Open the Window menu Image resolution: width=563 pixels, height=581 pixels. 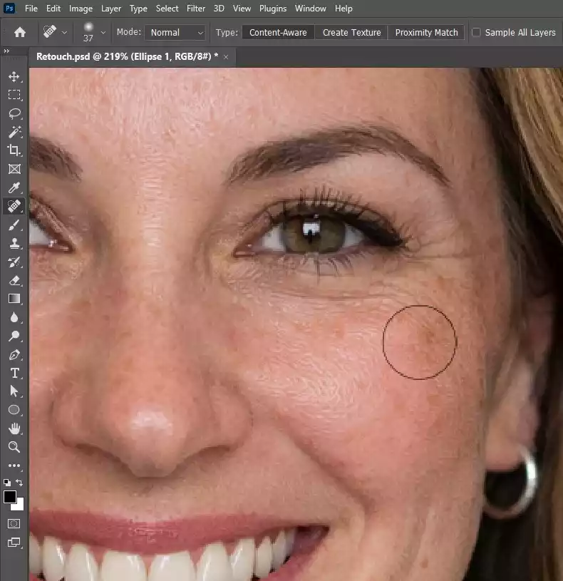(x=311, y=9)
